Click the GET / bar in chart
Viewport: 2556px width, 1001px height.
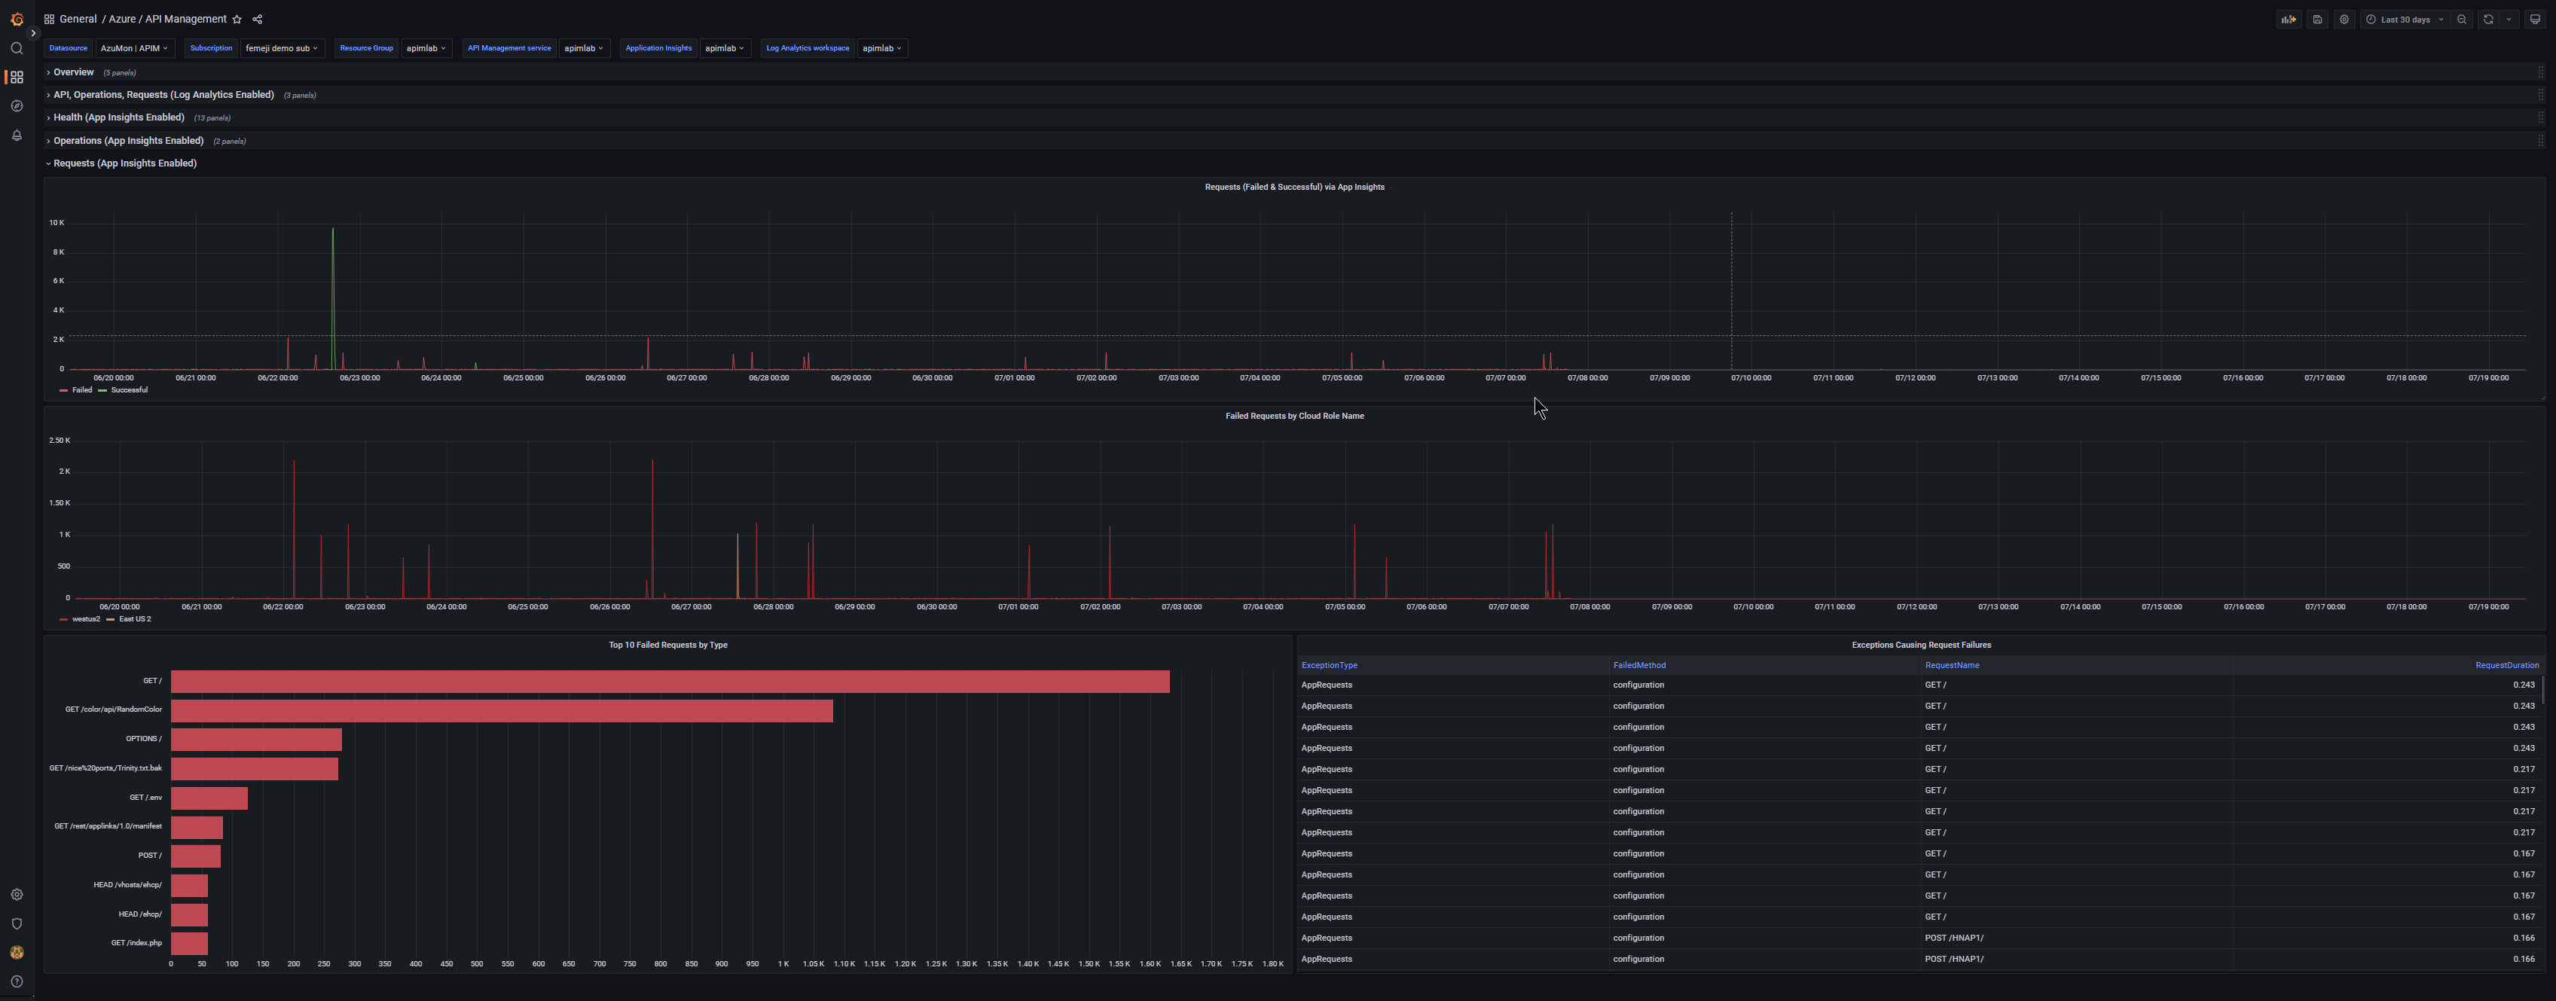click(x=669, y=682)
